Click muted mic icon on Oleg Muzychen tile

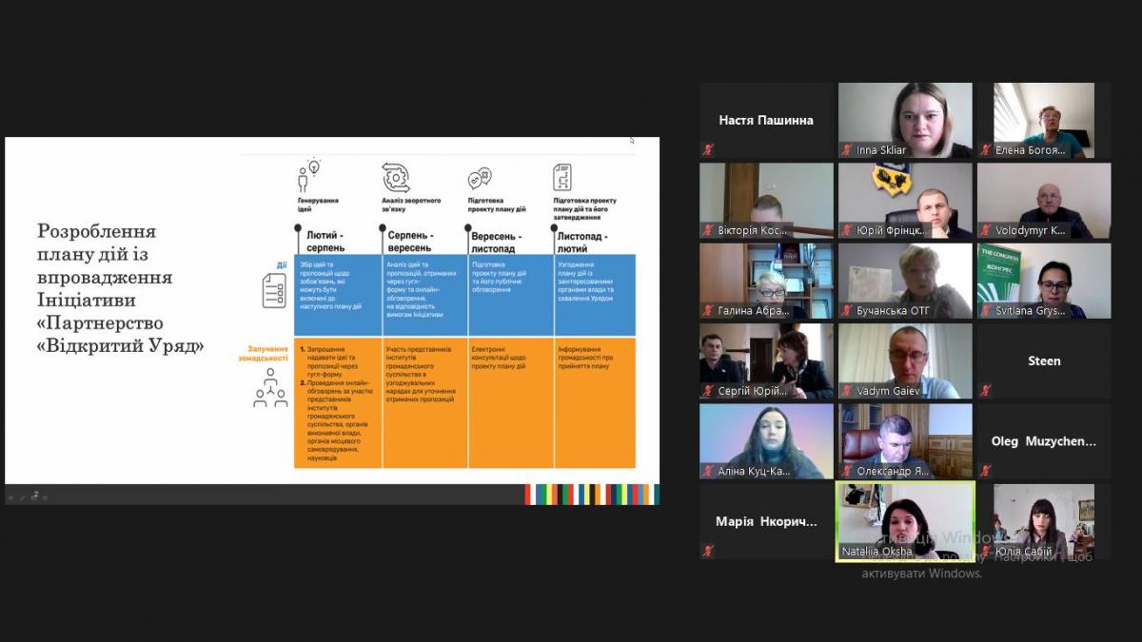click(x=985, y=470)
